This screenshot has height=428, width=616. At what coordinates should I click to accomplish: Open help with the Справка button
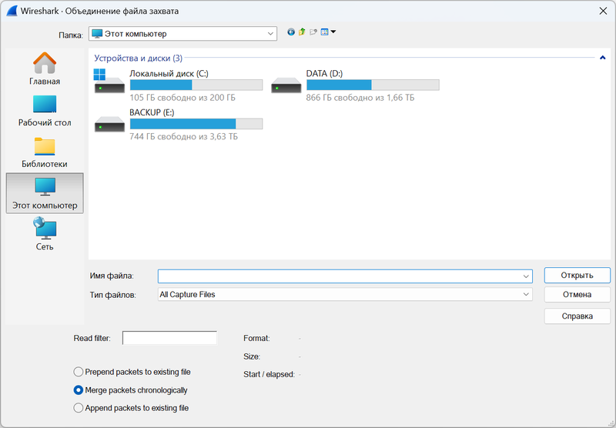(x=577, y=316)
